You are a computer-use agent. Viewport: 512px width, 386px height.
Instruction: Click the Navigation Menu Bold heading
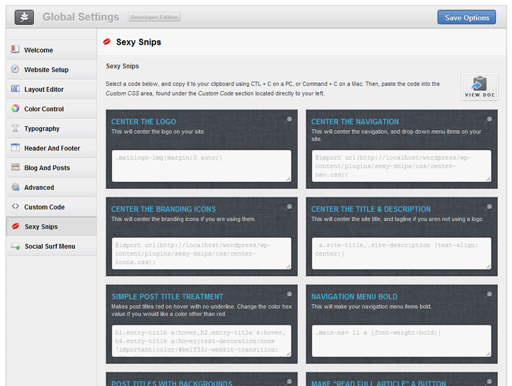point(355,297)
